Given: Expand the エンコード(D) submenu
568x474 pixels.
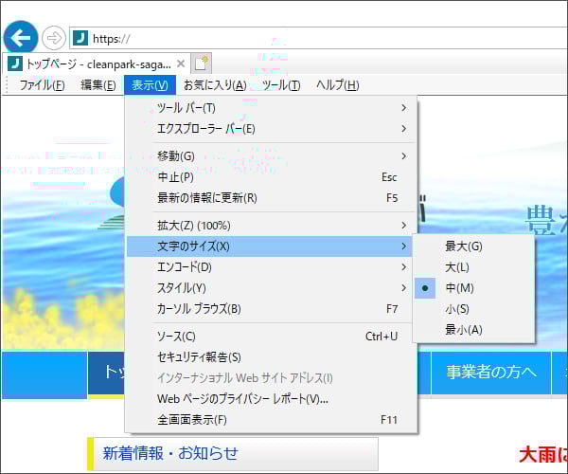Looking at the screenshot, I should (271, 267).
